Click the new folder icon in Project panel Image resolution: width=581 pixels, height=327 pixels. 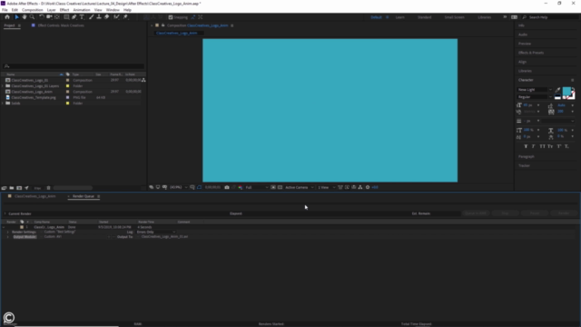coord(12,188)
